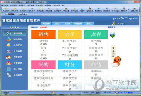The height and width of the screenshot is (96, 142).
Task: Close the active document tab
Action: pos(139,14)
